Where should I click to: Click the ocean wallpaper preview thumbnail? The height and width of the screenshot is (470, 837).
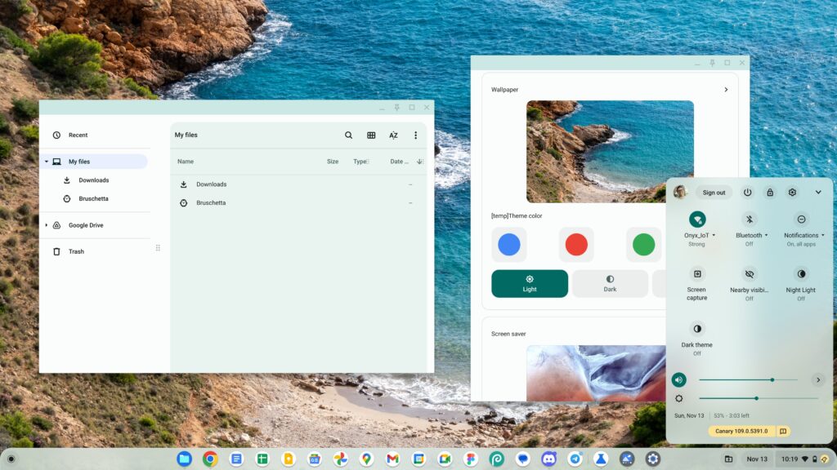[609, 152]
